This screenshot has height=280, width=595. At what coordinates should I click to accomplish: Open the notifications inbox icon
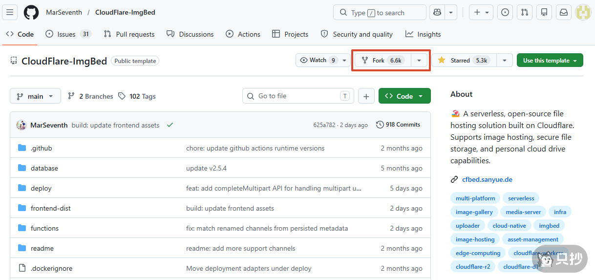click(564, 12)
